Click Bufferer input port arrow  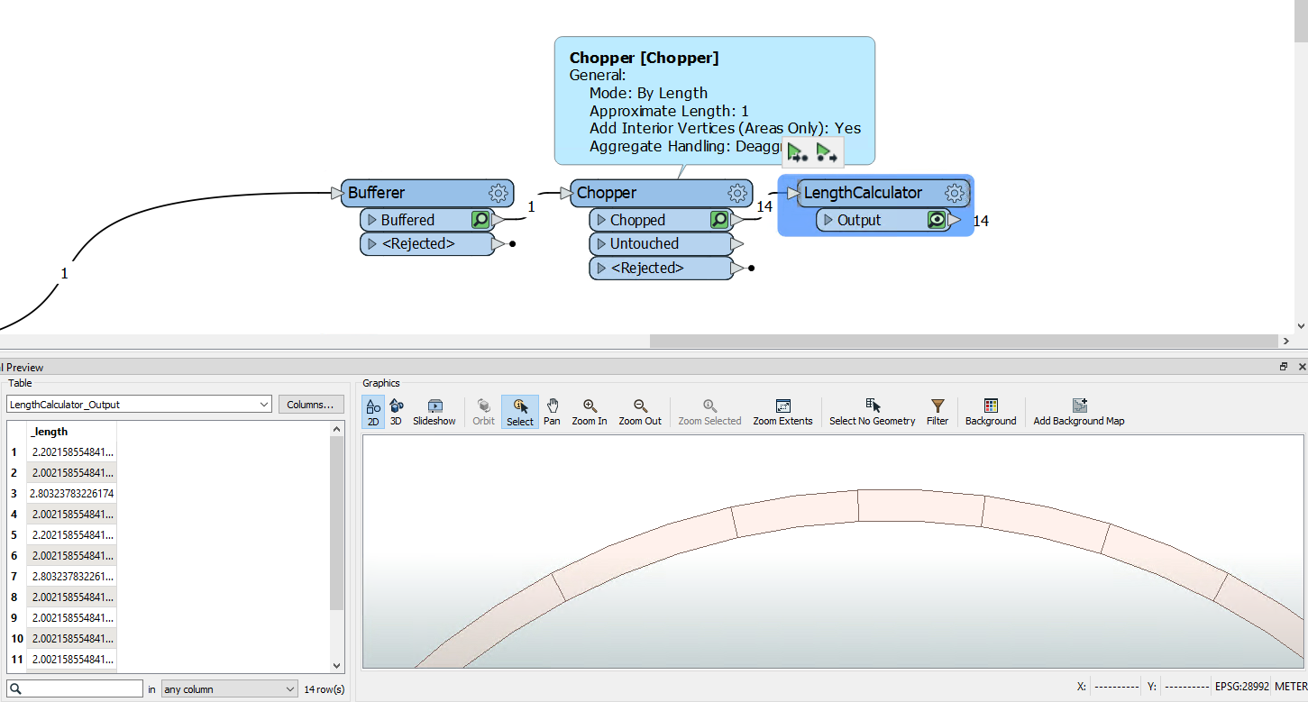tap(335, 192)
